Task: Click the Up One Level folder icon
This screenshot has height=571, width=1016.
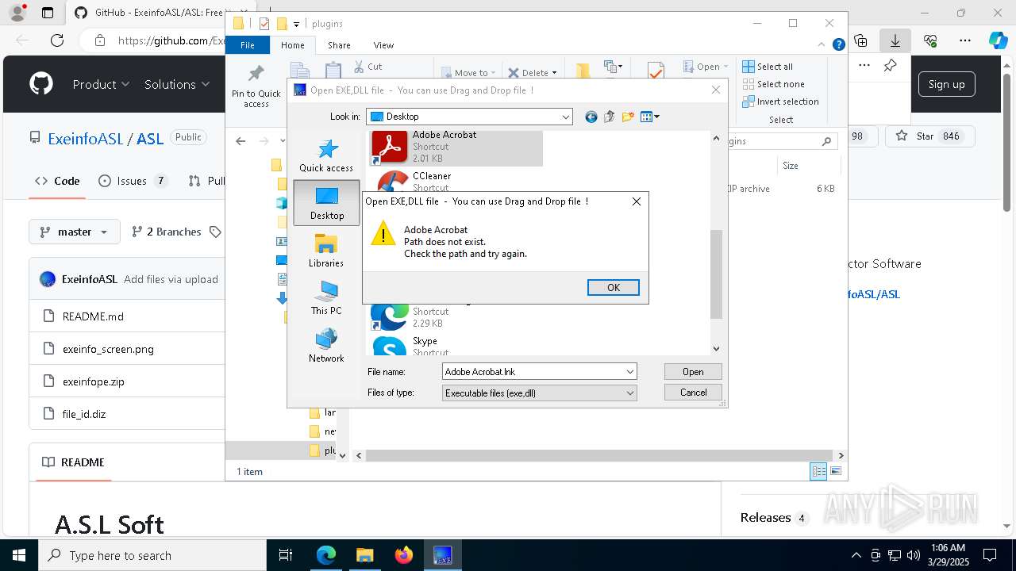Action: click(610, 117)
